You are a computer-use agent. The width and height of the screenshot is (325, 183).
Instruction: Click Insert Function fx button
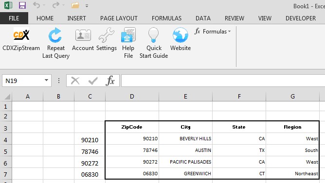pos(110,81)
